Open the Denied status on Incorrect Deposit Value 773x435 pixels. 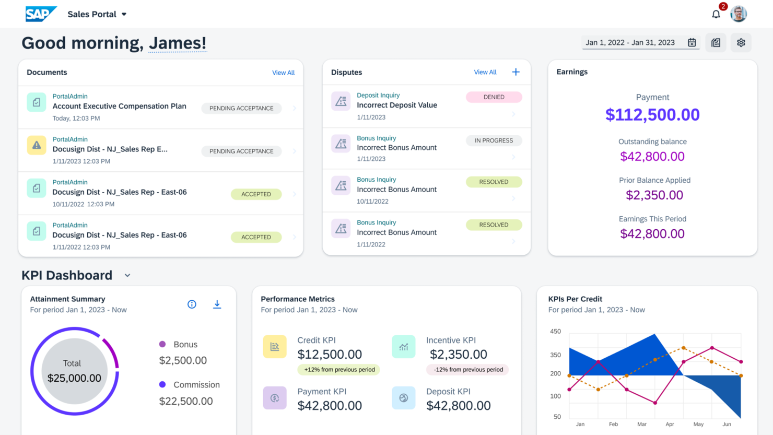pyautogui.click(x=494, y=97)
